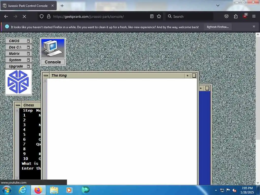260x195 pixels.
Task: Select the Jurassic Park Control Console tab
Action: coord(28,6)
